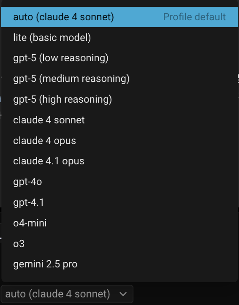
Task: Select the gpt-4o model
Action: pyautogui.click(x=119, y=182)
